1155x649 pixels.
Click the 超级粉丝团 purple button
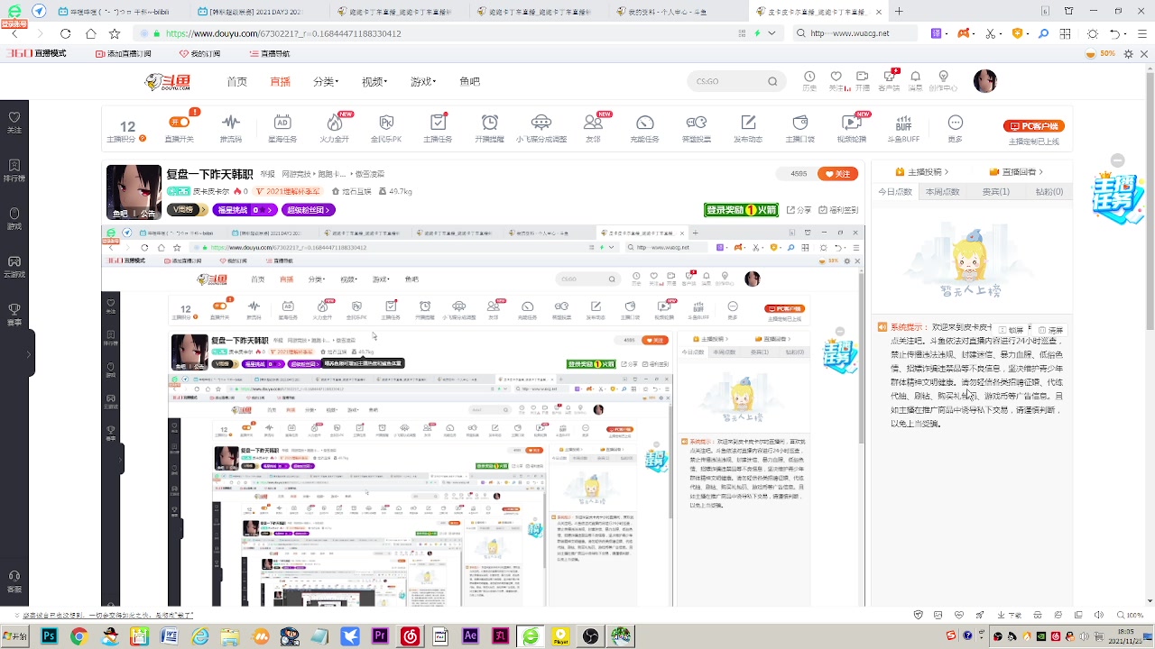tap(309, 210)
